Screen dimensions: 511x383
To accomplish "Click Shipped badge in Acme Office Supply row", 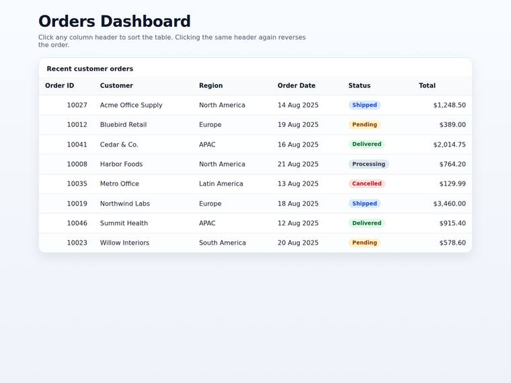I will point(364,105).
